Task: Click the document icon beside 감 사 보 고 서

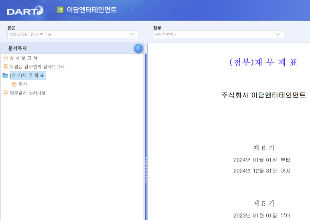Action: (6, 58)
